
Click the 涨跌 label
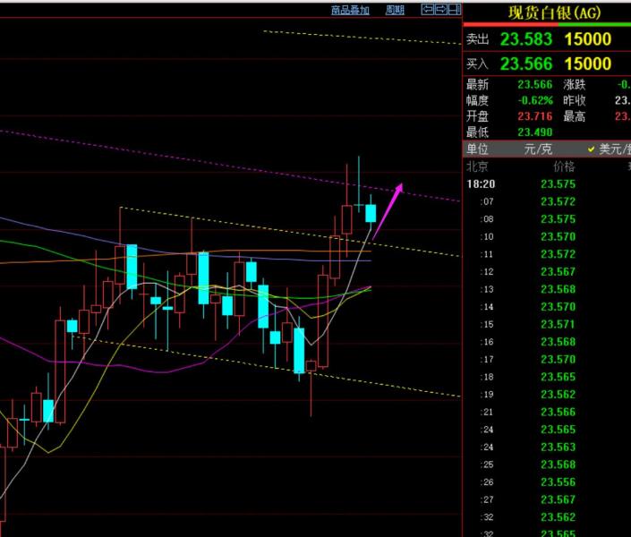point(575,84)
